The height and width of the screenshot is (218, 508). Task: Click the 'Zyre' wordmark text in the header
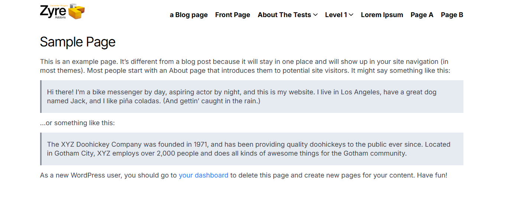pyautogui.click(x=53, y=11)
